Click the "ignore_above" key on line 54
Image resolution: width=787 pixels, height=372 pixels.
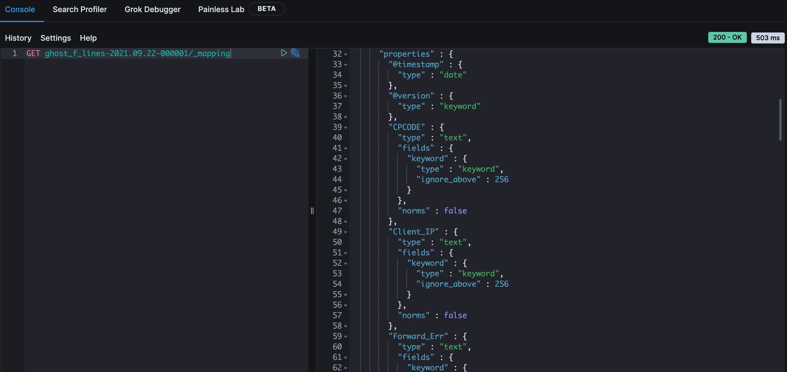(x=448, y=284)
